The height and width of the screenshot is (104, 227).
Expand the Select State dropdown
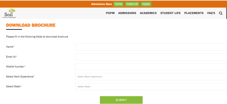coord(151,86)
